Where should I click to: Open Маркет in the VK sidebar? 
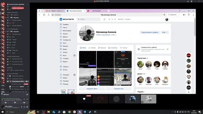tap(64, 62)
